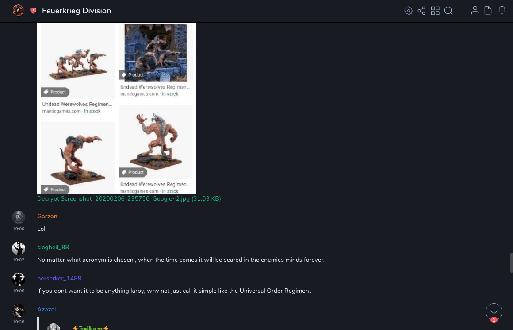Open the integrations grid icon

435,11
